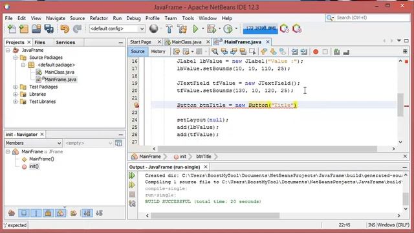Select MainFrame() constructor in Navigator

(41, 159)
